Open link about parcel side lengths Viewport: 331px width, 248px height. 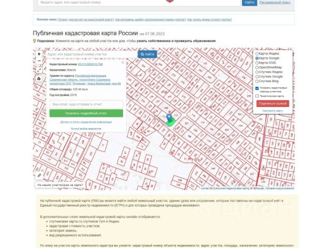pyautogui.click(x=209, y=20)
